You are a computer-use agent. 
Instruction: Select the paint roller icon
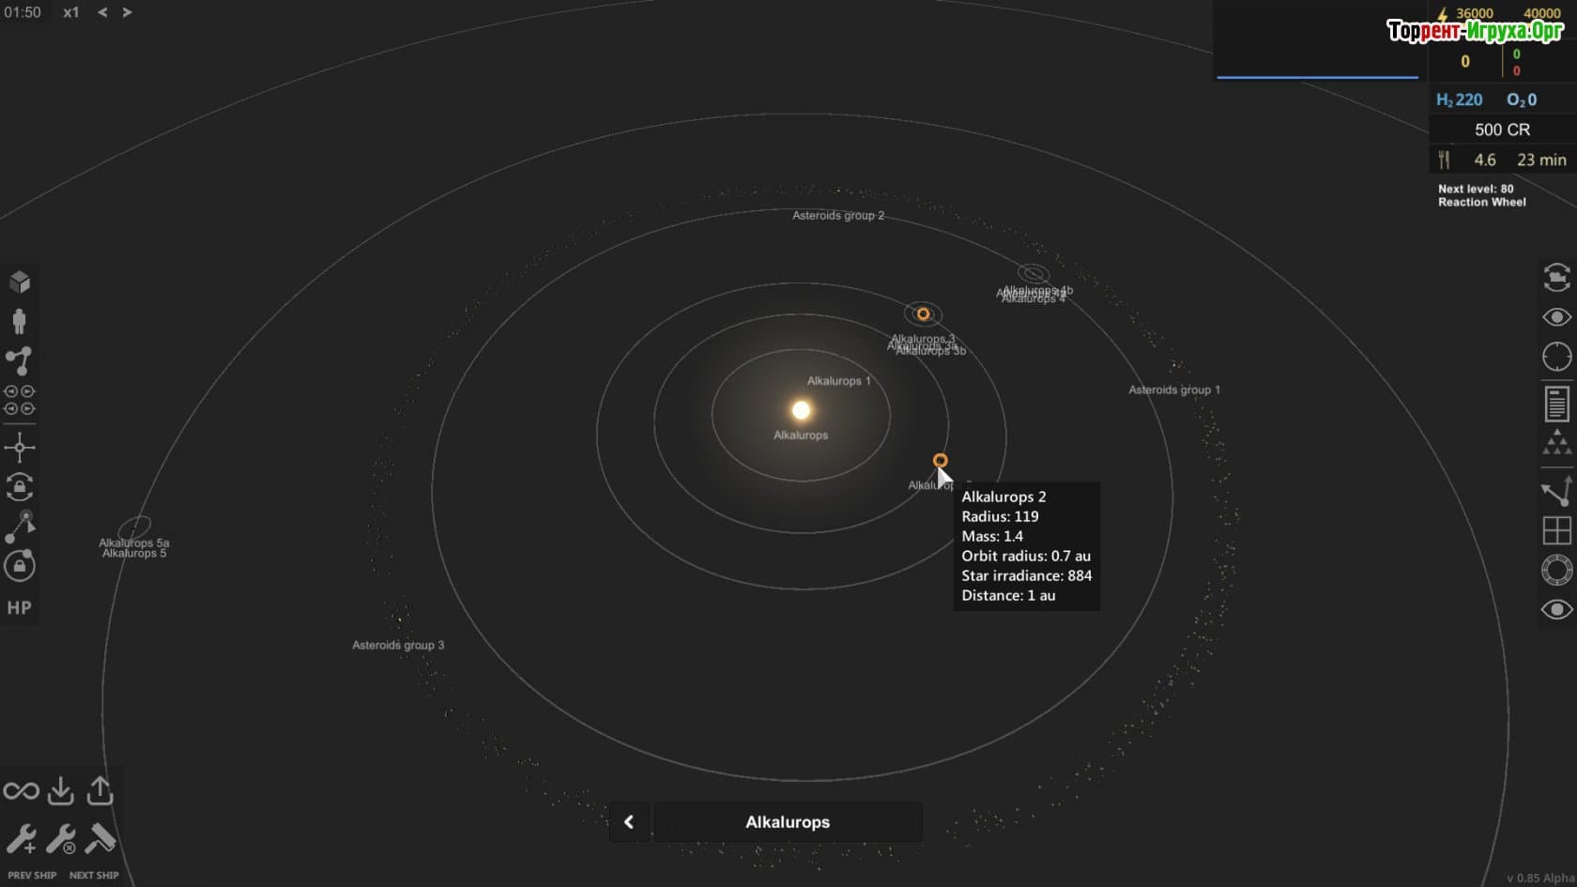click(100, 839)
